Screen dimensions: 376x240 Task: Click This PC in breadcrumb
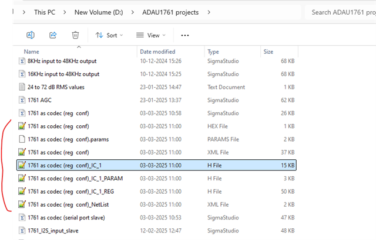(45, 12)
